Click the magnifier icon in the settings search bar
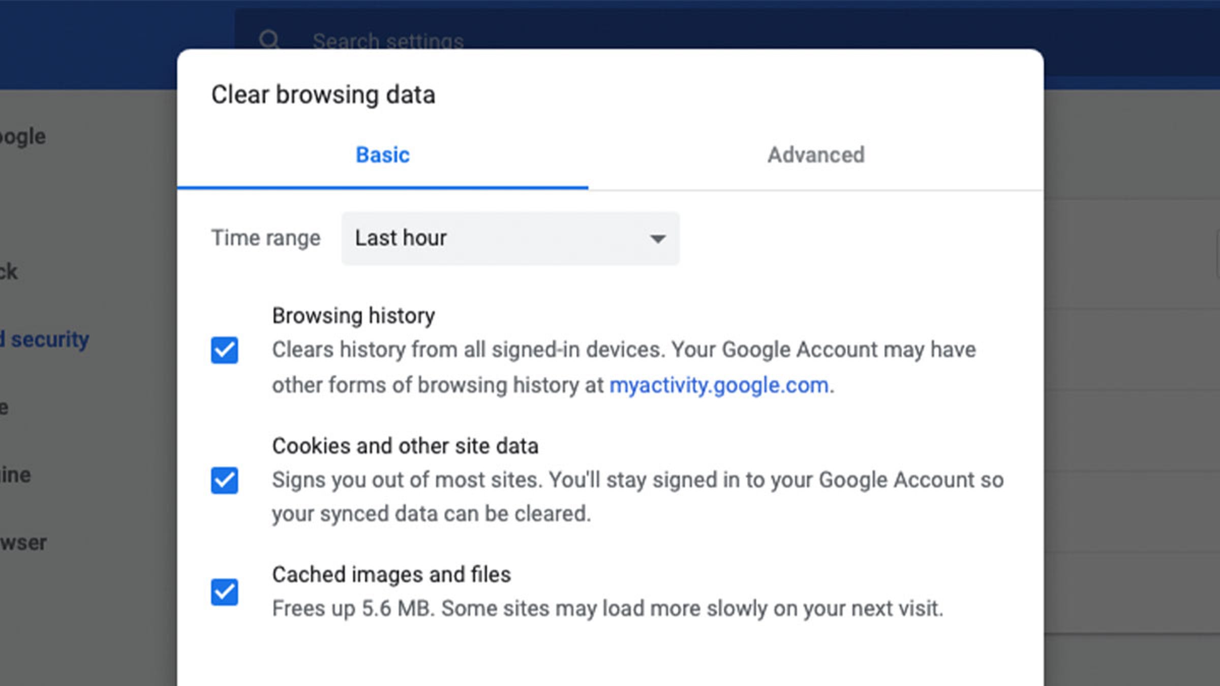 (x=269, y=39)
